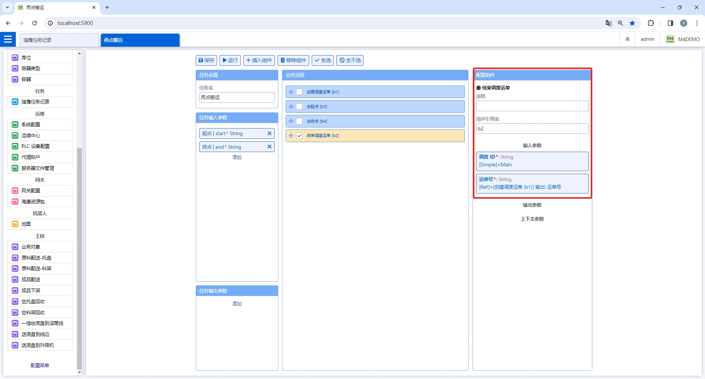705x379 pixels.
Task: Click 添加 under 任务输入参数
Action: [237, 157]
